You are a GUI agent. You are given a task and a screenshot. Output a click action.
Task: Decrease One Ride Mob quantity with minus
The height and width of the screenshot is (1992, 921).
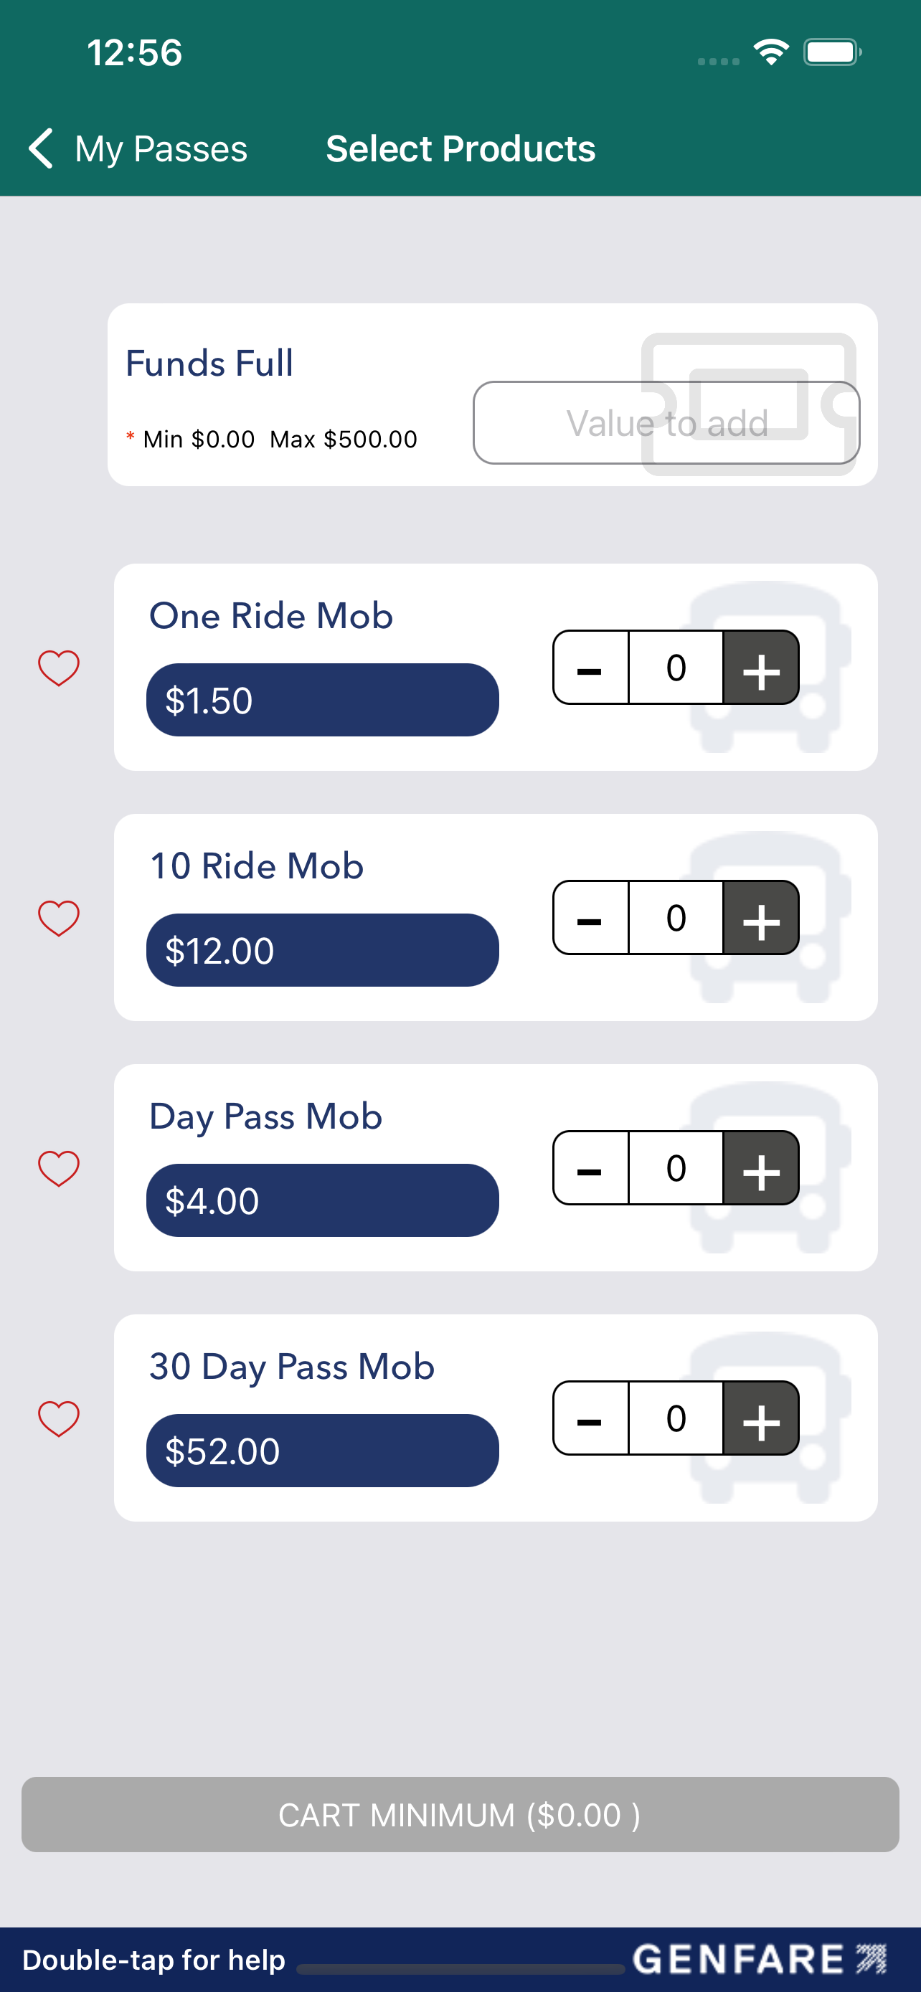pos(590,668)
